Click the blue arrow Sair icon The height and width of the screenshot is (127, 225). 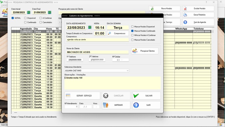[136, 105]
